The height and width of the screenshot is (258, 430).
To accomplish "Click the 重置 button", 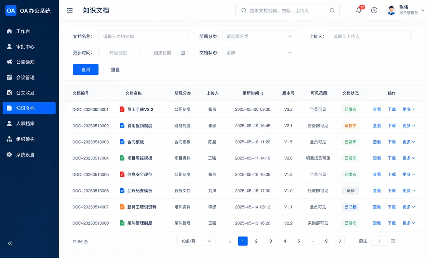I will coord(115,70).
